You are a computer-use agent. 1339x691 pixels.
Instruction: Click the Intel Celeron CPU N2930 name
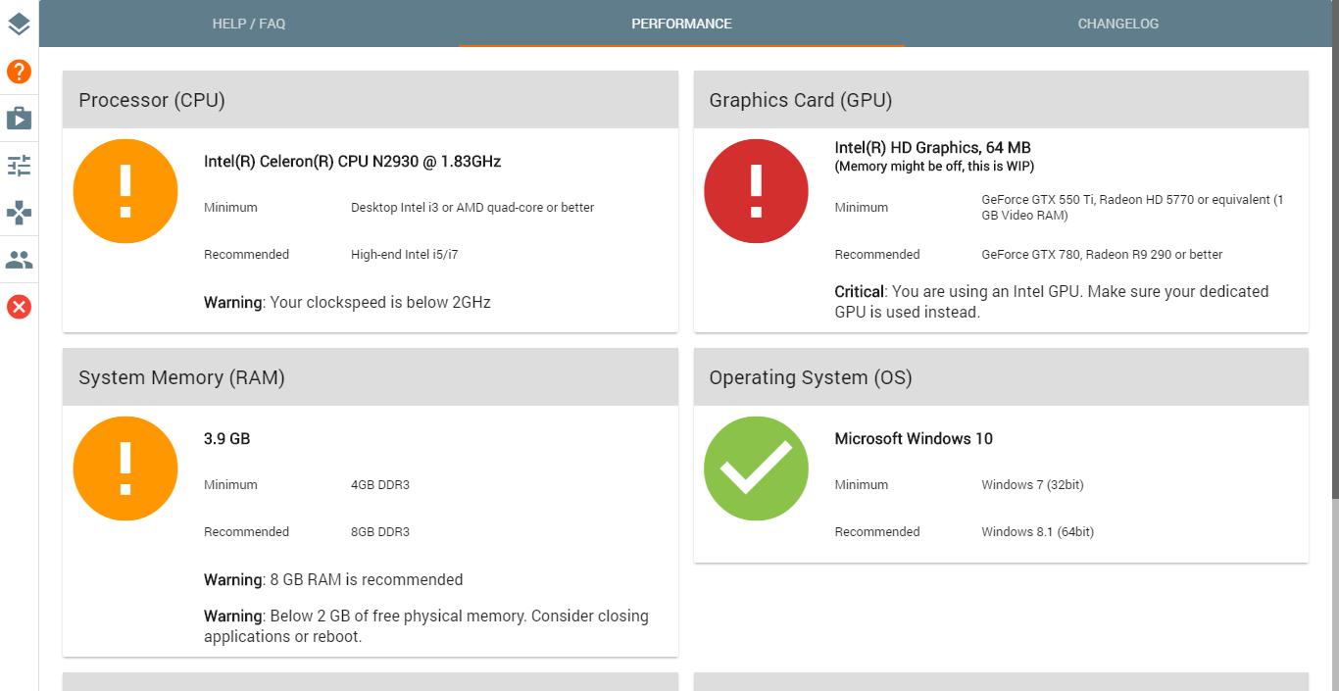352,161
